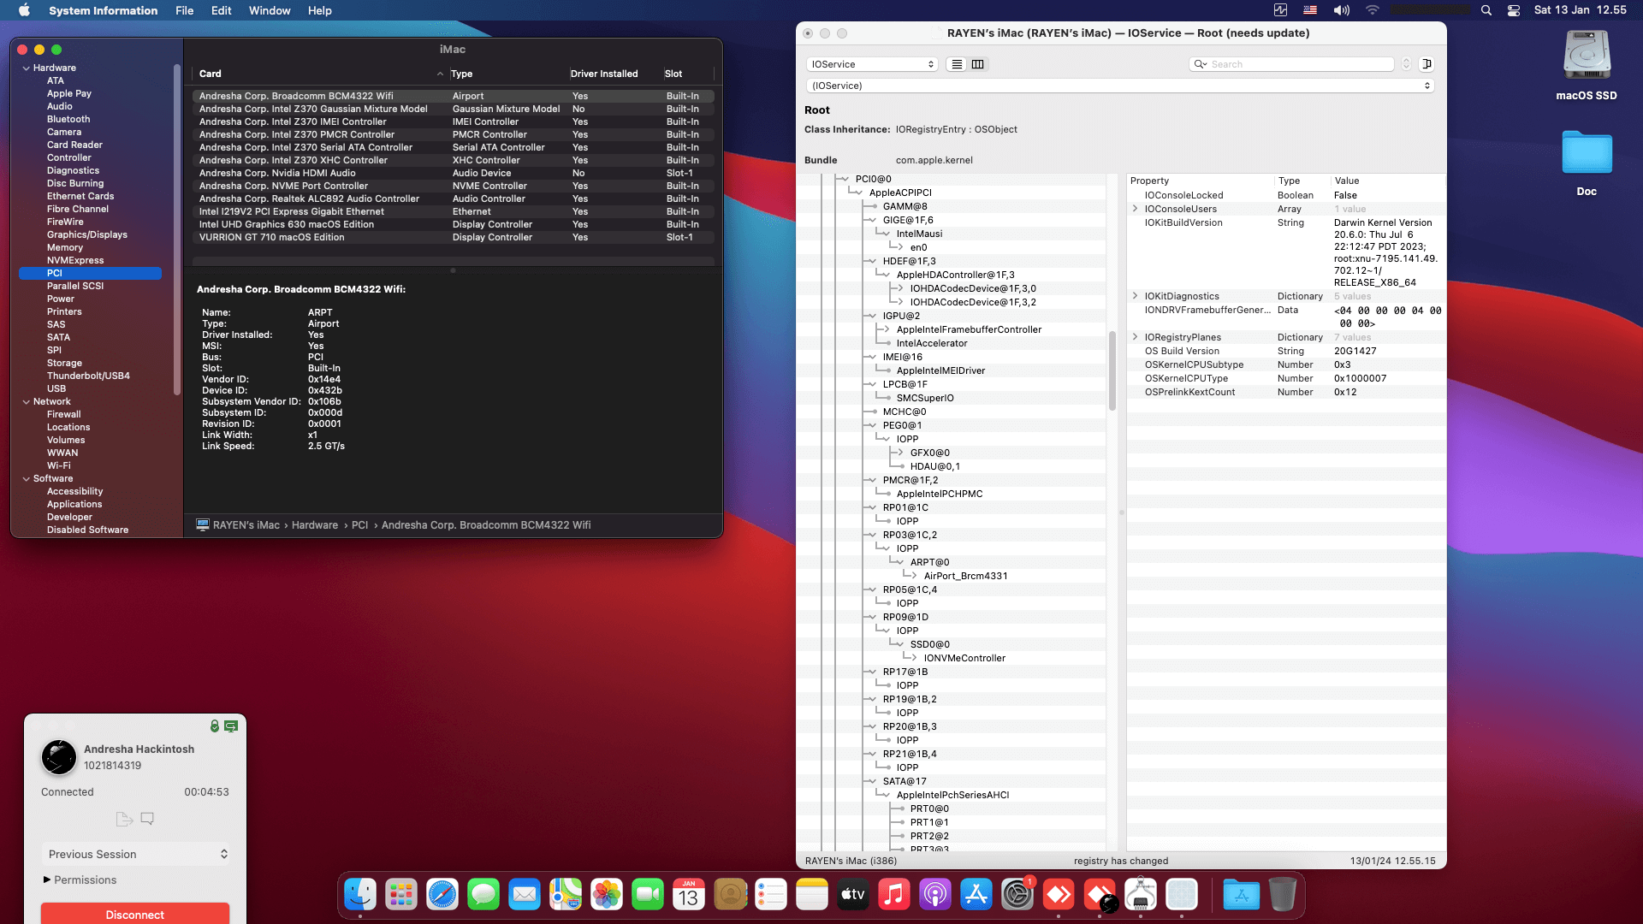The width and height of the screenshot is (1643, 924).
Task: Click RAYEN's iMac in path bar
Action: 246,525
